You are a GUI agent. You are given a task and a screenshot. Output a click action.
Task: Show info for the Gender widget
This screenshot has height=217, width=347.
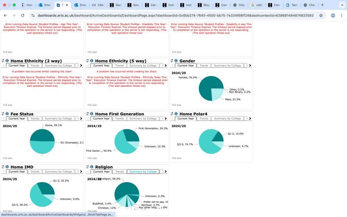[176, 61]
